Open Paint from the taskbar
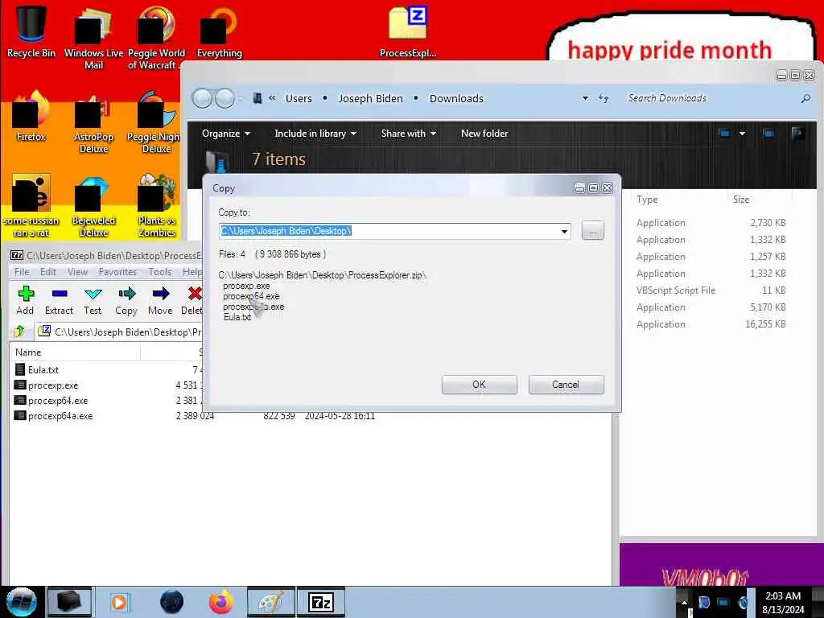Screen dimensions: 824x618 [x=270, y=602]
